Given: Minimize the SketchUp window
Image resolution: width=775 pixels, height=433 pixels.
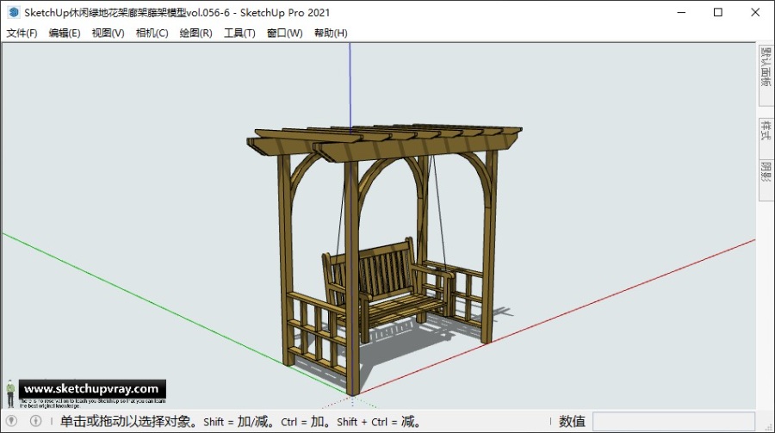Looking at the screenshot, I should (682, 12).
